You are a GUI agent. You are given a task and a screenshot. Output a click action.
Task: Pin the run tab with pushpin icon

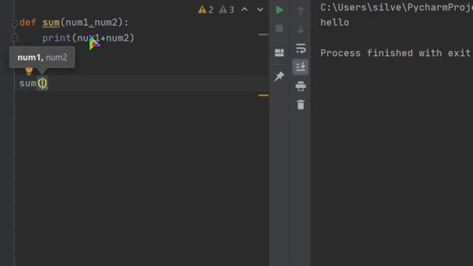[279, 76]
